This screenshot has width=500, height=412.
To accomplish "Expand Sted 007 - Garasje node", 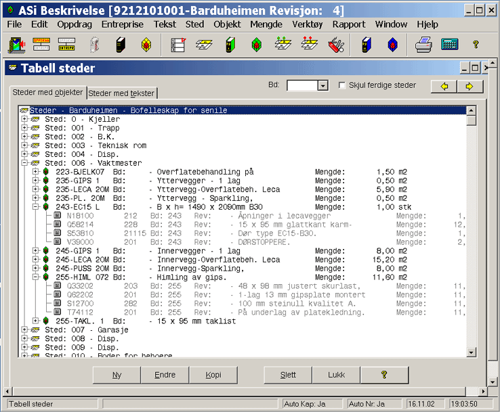I will click(x=24, y=330).
